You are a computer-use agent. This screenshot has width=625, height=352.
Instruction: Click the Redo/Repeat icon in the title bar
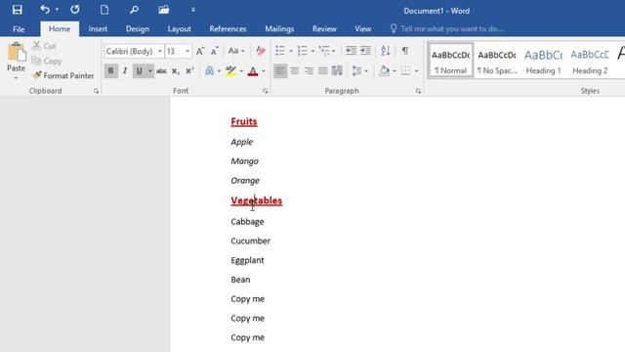[74, 10]
